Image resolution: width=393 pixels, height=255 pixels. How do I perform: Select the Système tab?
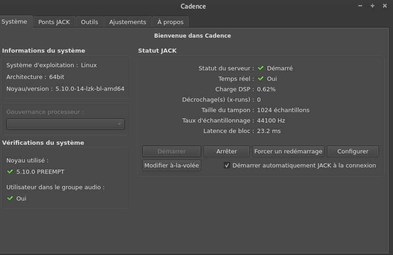tap(15, 21)
